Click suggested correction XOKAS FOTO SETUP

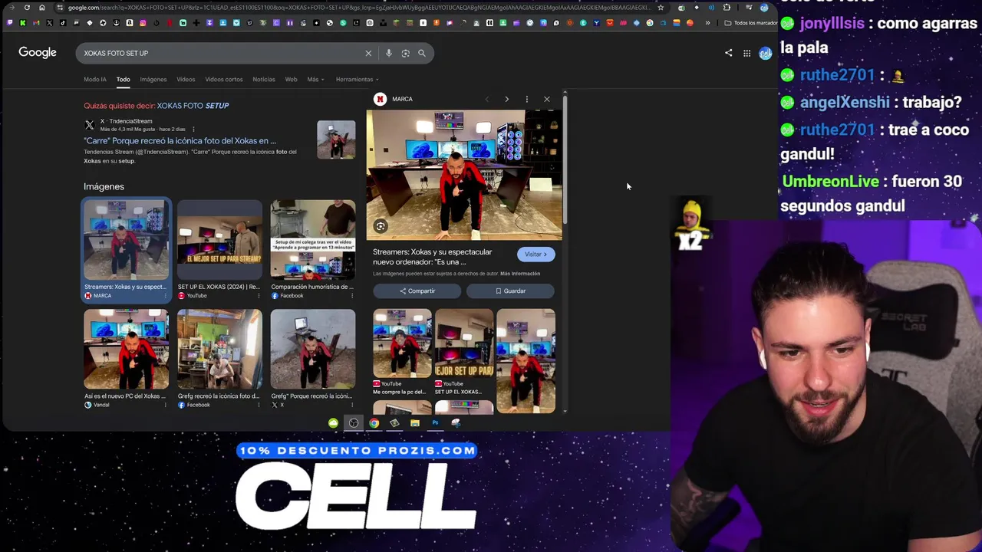tap(193, 105)
